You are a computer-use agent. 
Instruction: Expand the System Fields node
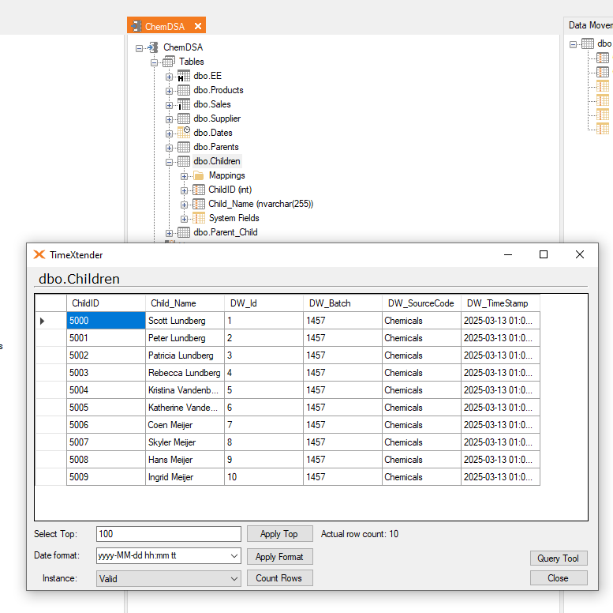(184, 219)
